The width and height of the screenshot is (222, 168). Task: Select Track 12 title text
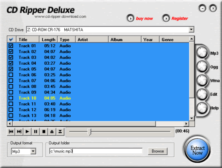tap(28, 110)
